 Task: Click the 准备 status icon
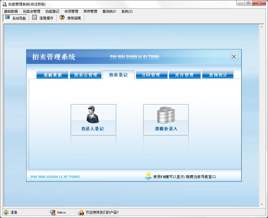[6, 212]
